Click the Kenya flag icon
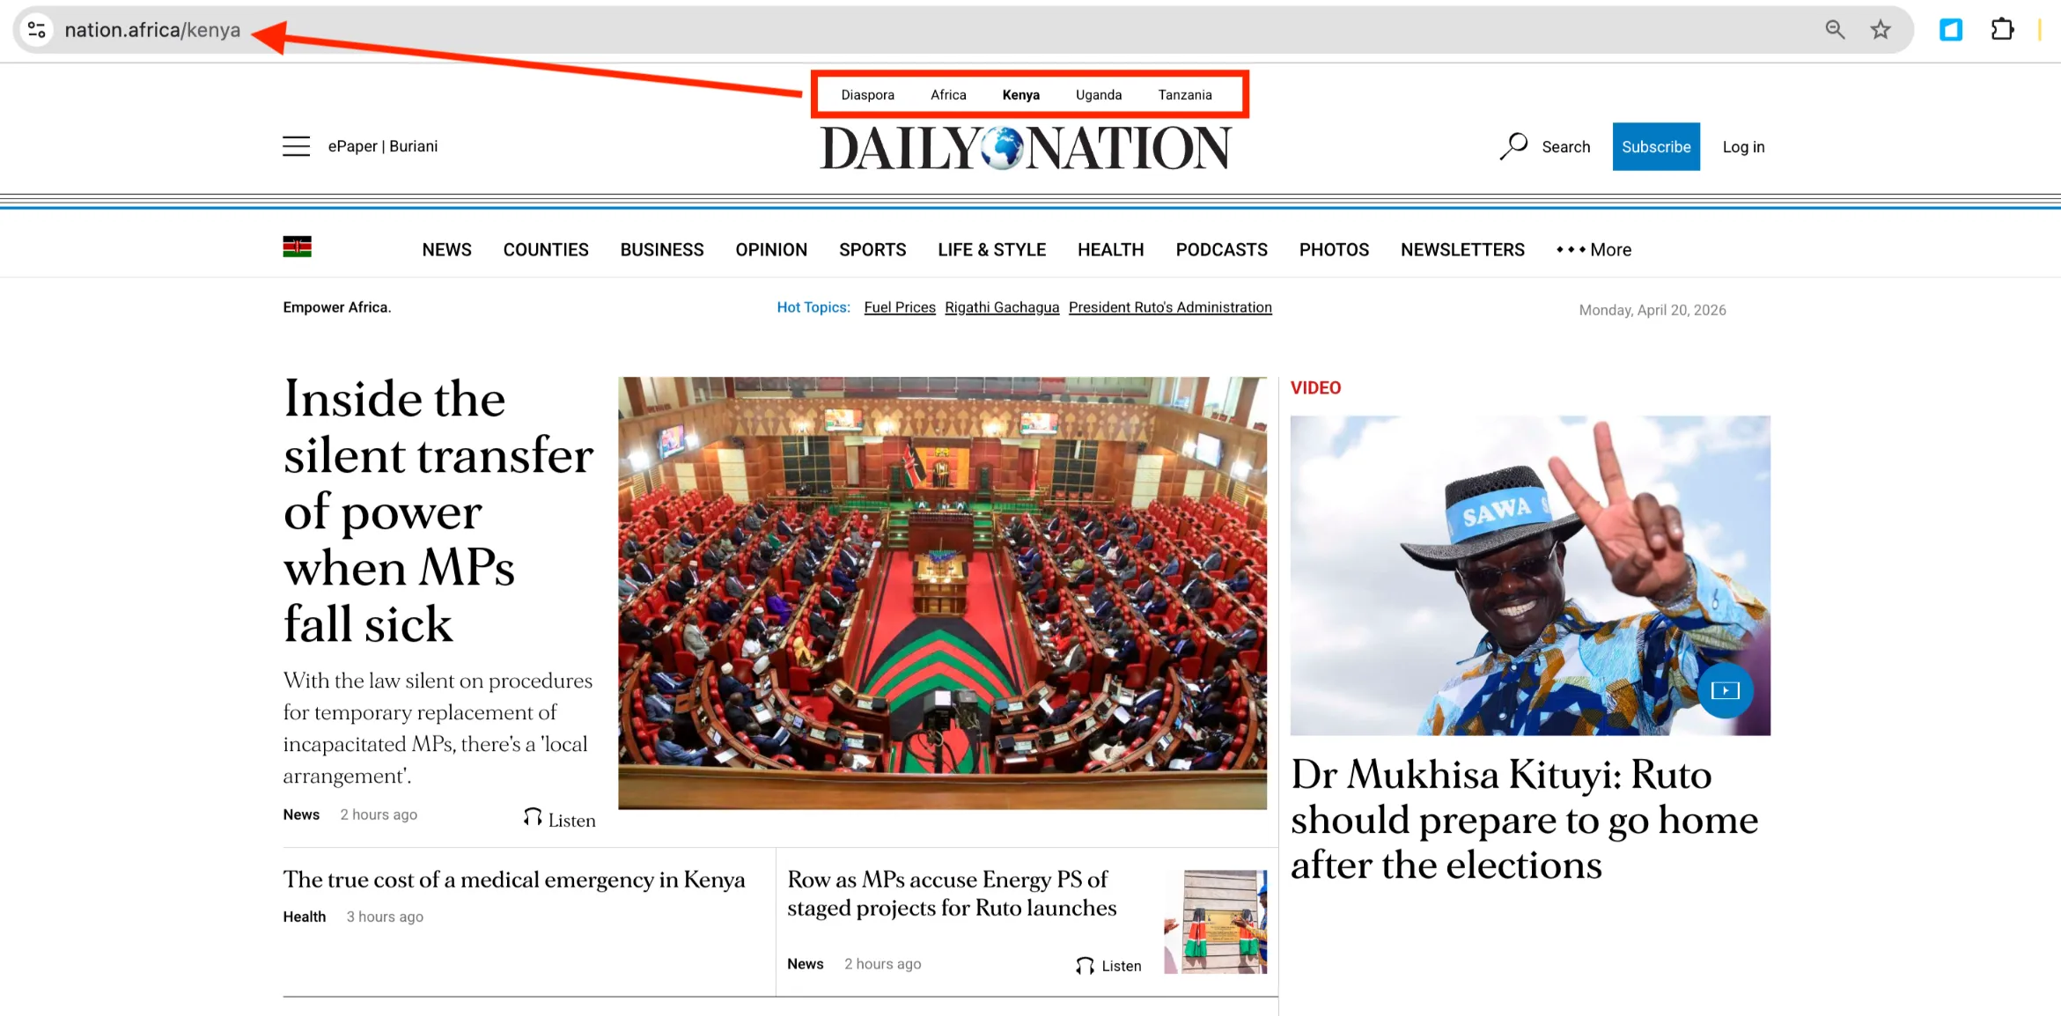2061x1016 pixels. coord(297,247)
